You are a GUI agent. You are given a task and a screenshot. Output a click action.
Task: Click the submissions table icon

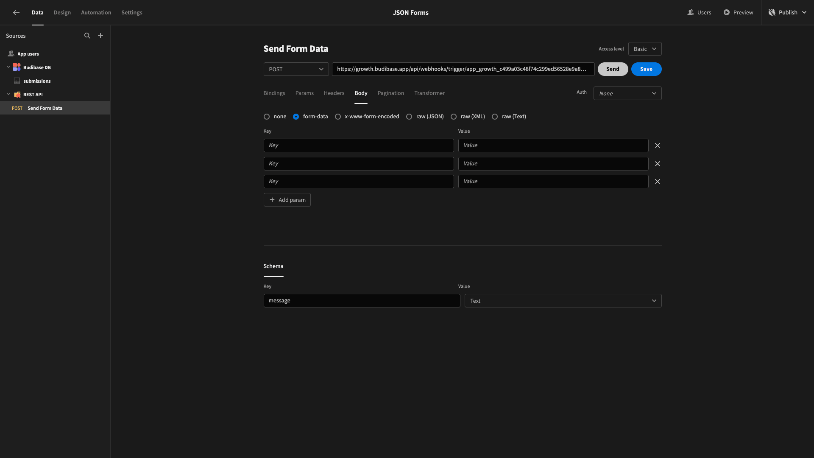pos(17,81)
